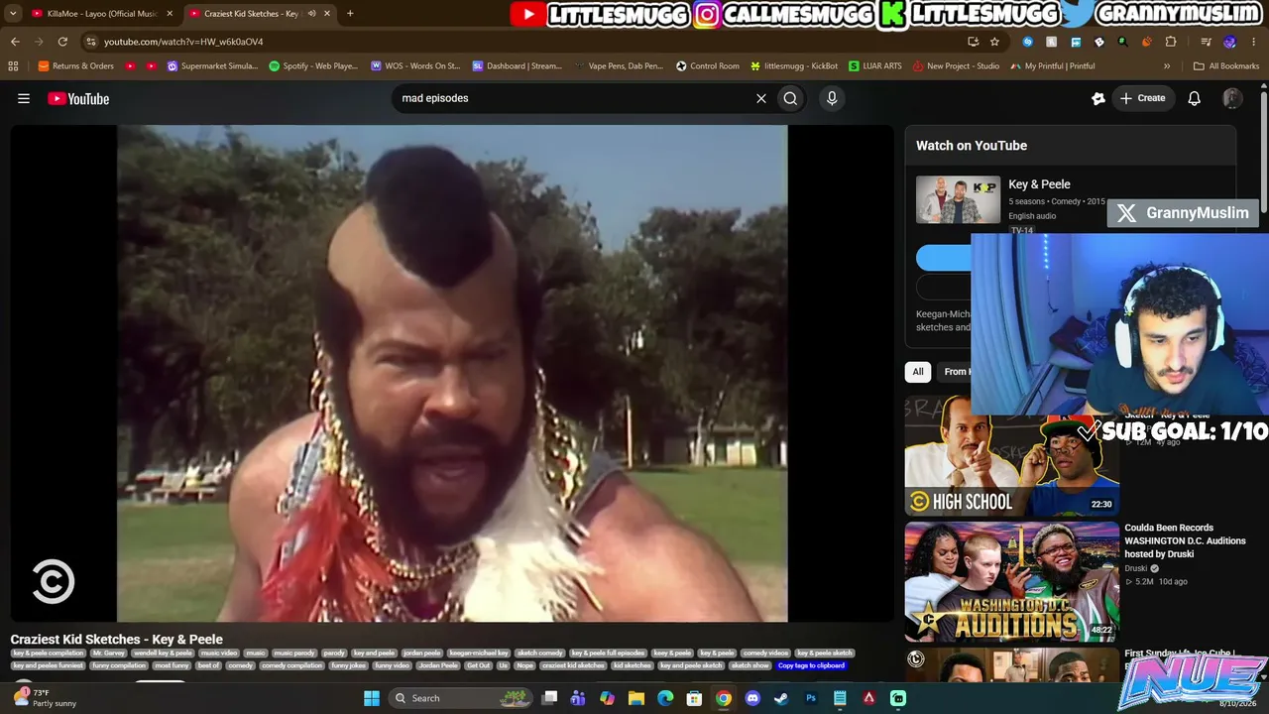Open Copilot from taskbar
The image size is (1269, 714).
(607, 698)
